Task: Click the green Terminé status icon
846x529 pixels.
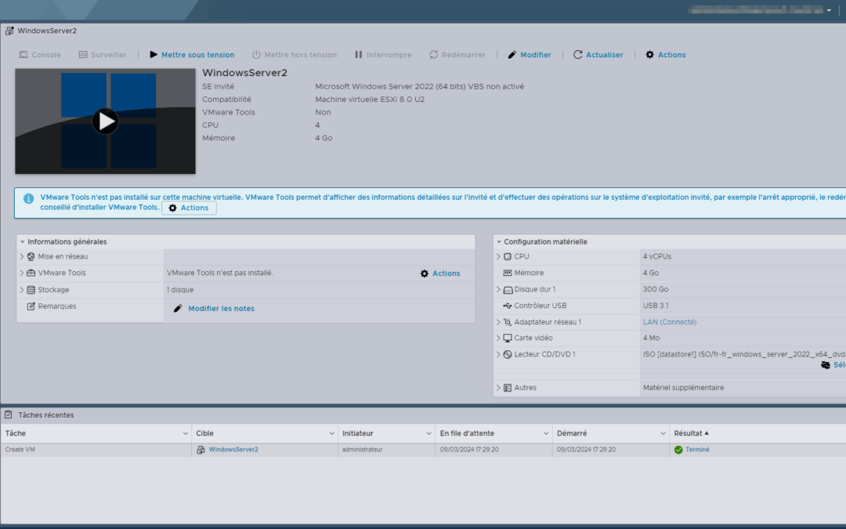Action: 678,450
